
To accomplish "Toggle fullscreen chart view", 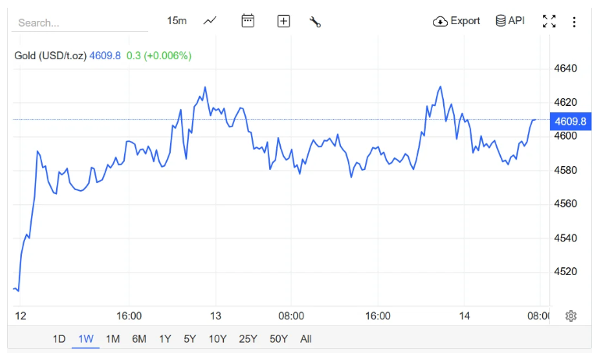I will [x=549, y=22].
